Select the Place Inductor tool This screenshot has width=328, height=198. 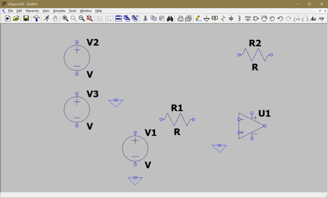239,18
